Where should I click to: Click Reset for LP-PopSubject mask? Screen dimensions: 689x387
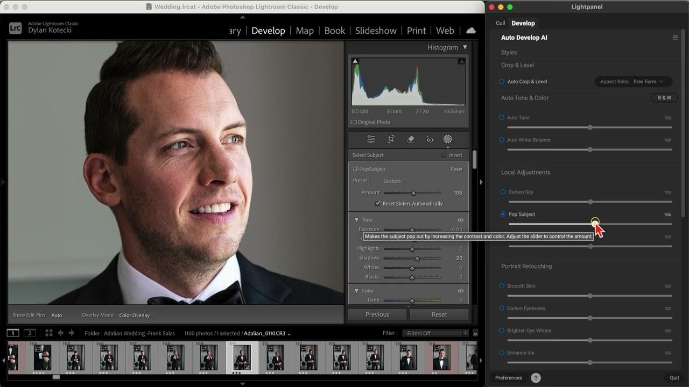pos(456,169)
